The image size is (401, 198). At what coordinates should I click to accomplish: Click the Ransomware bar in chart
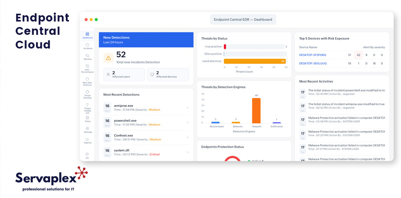215,122
